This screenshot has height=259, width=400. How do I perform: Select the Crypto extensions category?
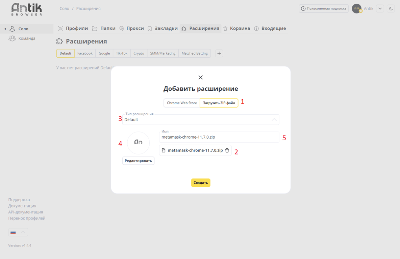139,54
